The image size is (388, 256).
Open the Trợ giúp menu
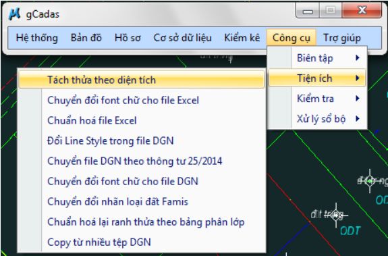pos(342,38)
